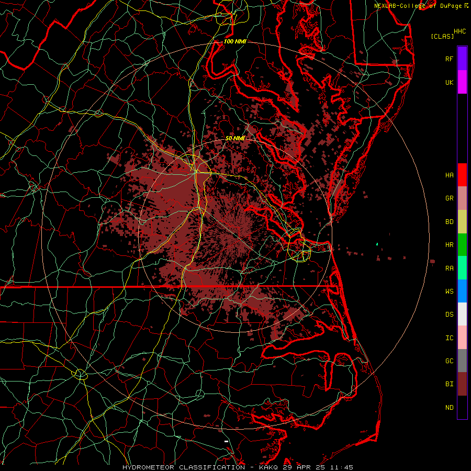Click the RA legend label
Viewport: 471px width, 471px height.
pyautogui.click(x=449, y=268)
